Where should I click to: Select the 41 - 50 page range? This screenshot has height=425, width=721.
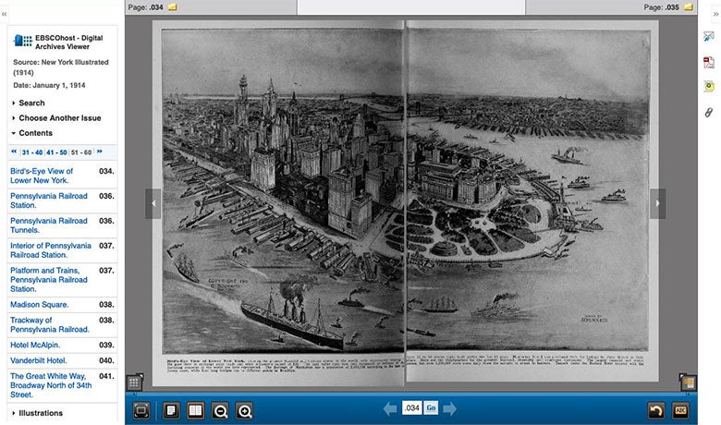point(56,152)
